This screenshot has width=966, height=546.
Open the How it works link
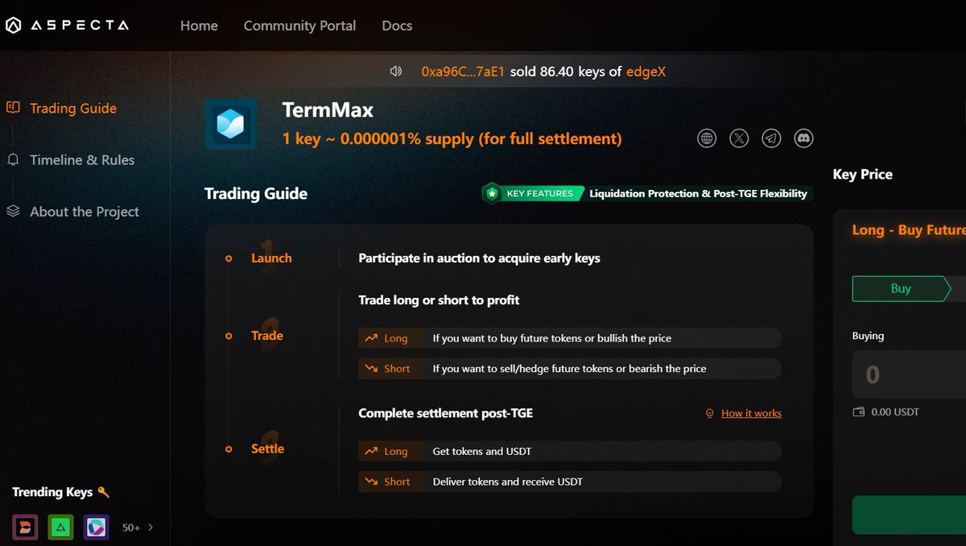coord(751,413)
